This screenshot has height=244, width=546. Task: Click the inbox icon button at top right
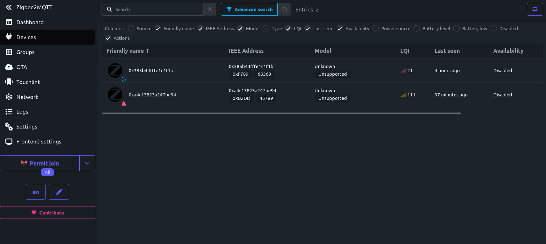(x=535, y=9)
